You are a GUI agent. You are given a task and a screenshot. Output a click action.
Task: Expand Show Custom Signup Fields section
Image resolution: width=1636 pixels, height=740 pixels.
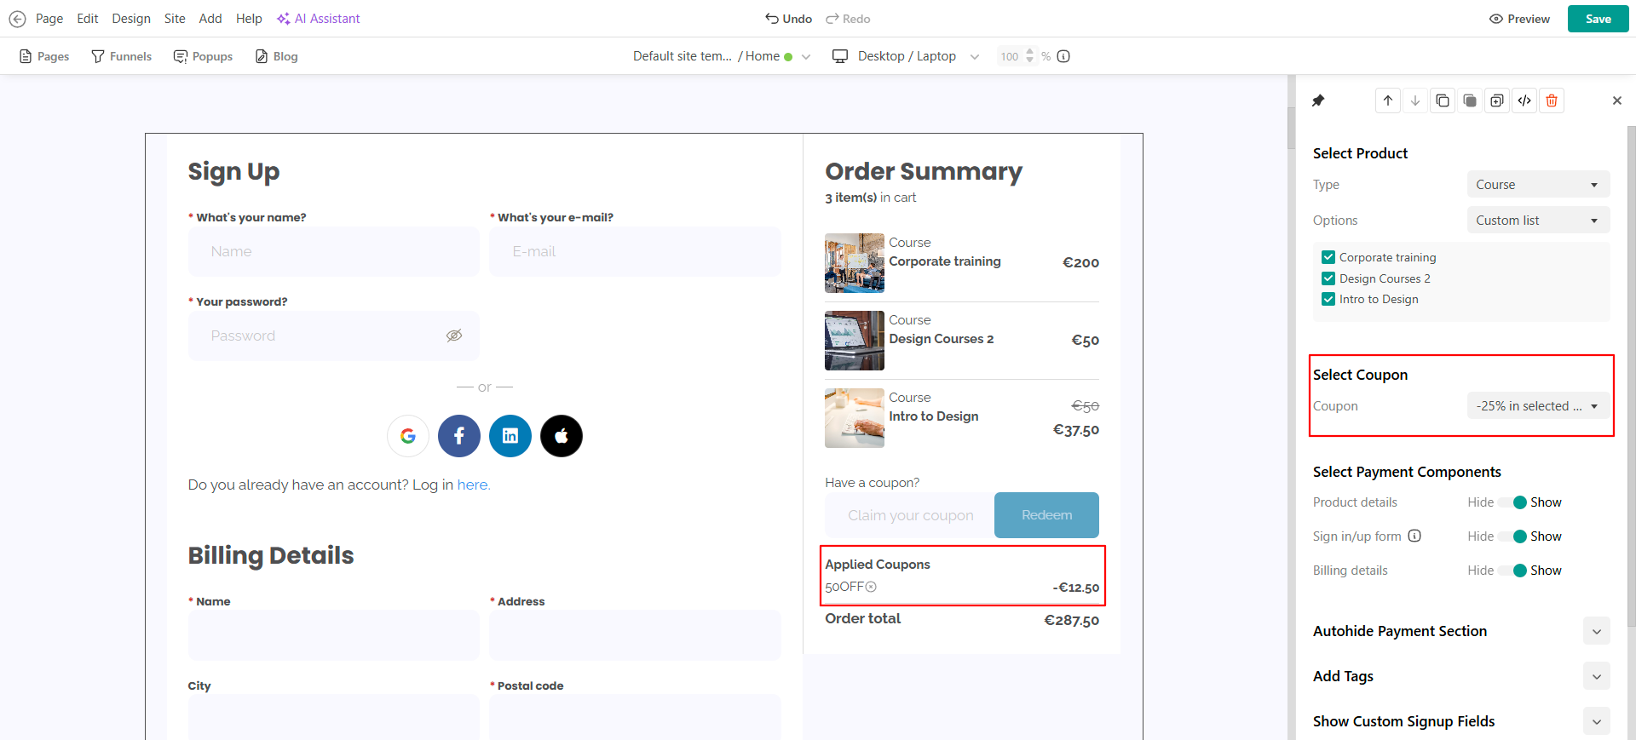1597,721
